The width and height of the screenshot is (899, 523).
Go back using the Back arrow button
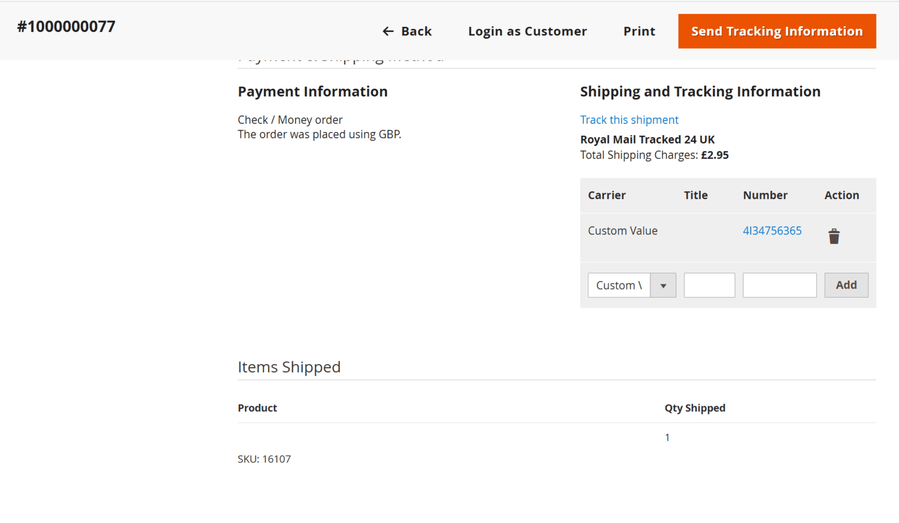click(x=407, y=31)
